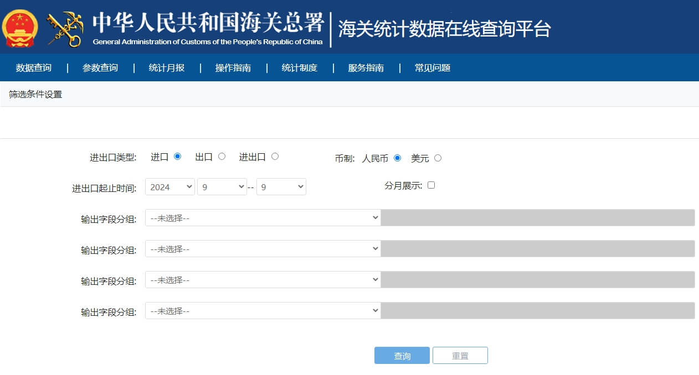
Task: Open the year dropdown showing 2024
Action: click(170, 187)
